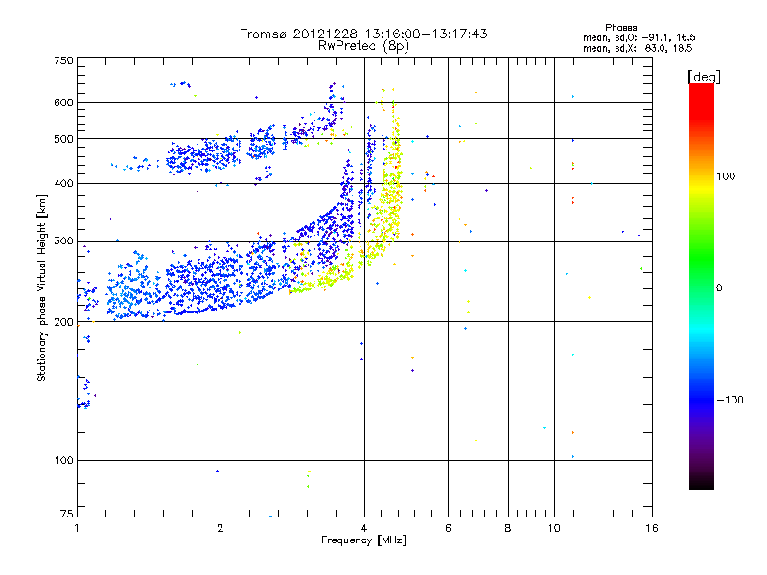Click the frequency axis label "2"
This screenshot has width=767, height=575.
221,528
